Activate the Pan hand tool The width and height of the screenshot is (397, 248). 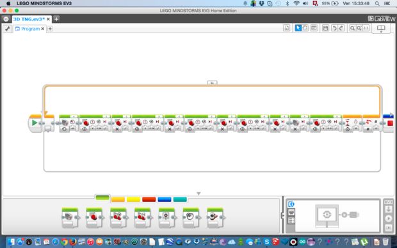click(305, 28)
